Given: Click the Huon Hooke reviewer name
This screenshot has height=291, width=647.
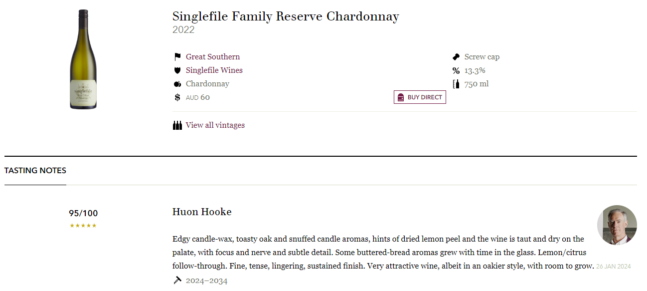Looking at the screenshot, I should pos(202,212).
